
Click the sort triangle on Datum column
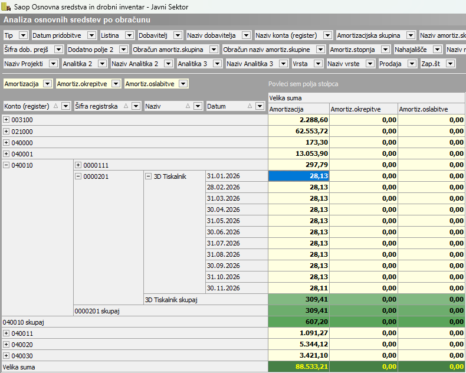coord(249,106)
